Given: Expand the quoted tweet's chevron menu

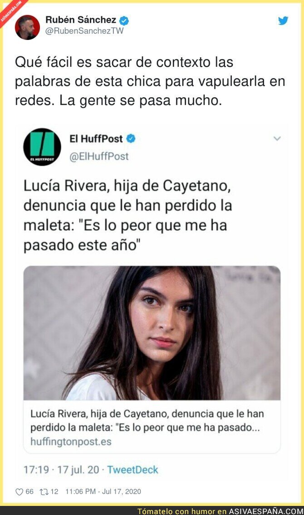Looking at the screenshot, I should (x=277, y=139).
